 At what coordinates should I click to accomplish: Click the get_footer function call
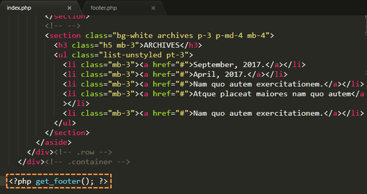58,181
